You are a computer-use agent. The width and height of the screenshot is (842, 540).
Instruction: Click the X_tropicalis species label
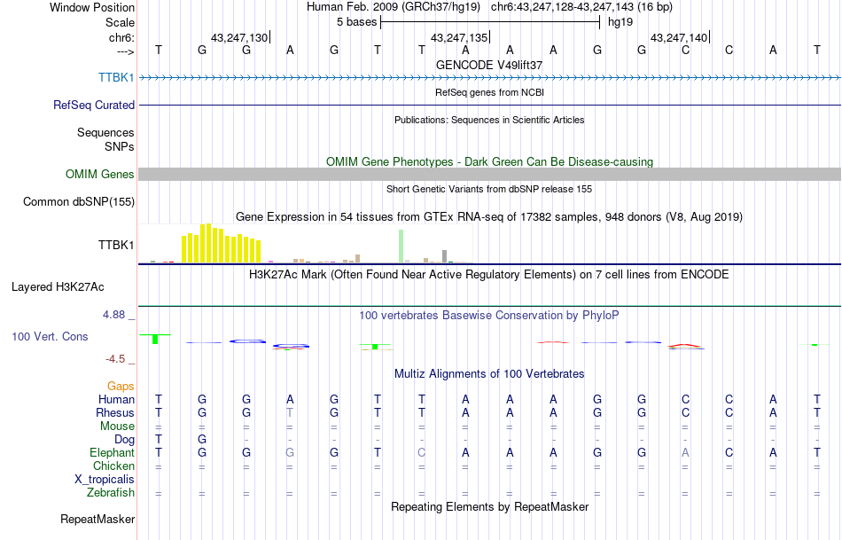(x=105, y=480)
